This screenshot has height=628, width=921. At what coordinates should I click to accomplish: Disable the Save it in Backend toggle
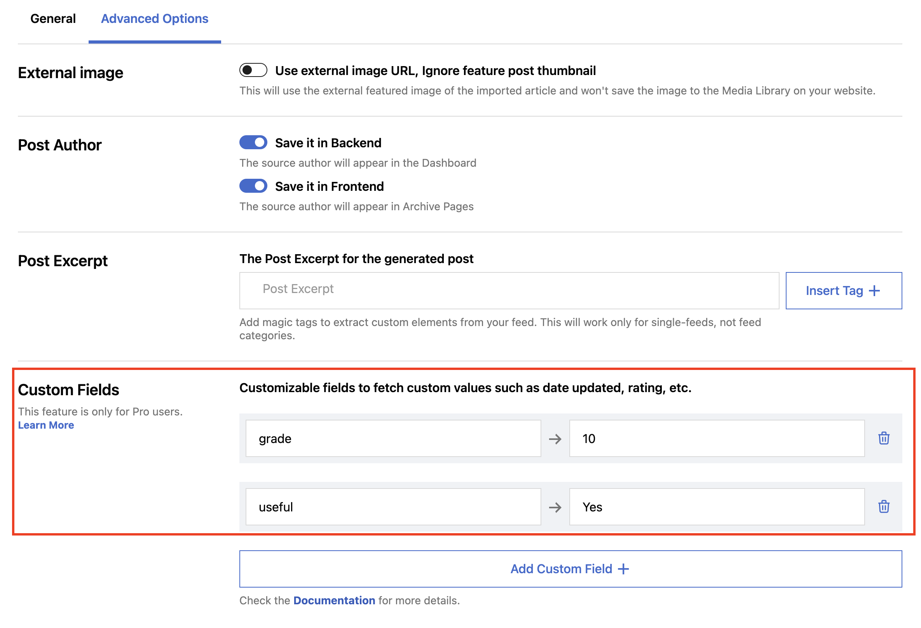point(253,142)
